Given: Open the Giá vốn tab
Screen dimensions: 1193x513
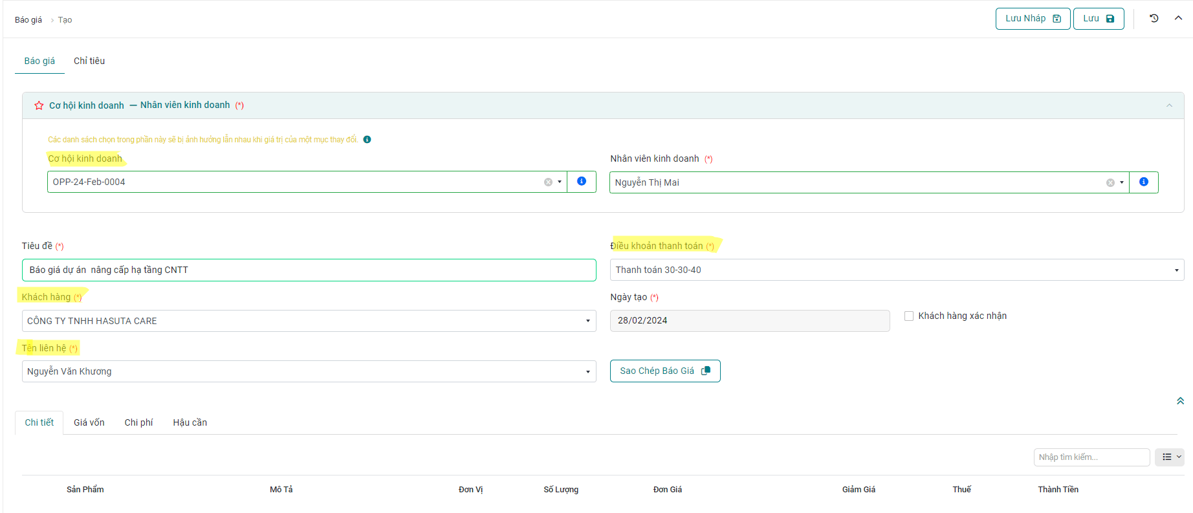Looking at the screenshot, I should pos(89,422).
